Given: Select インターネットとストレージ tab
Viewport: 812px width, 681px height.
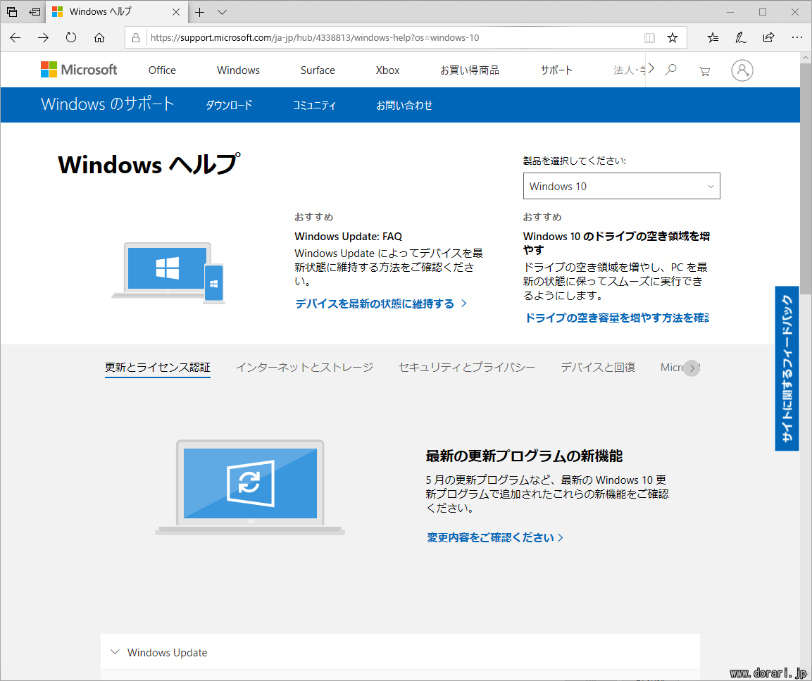Looking at the screenshot, I should (304, 367).
